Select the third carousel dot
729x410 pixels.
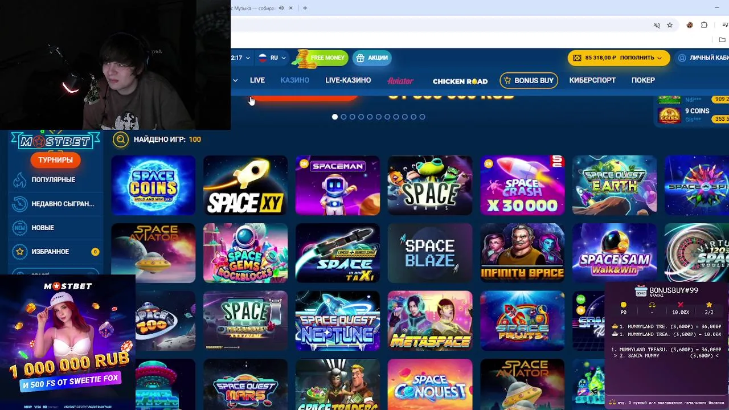click(352, 117)
